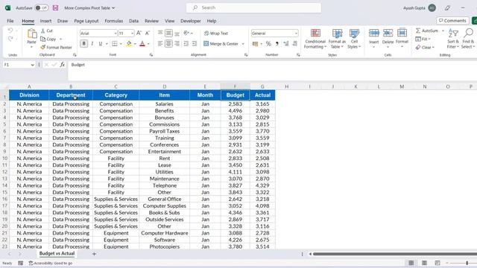This screenshot has width=477, height=268.
Task: Open the Borders dropdown arrow
Action: click(121, 44)
